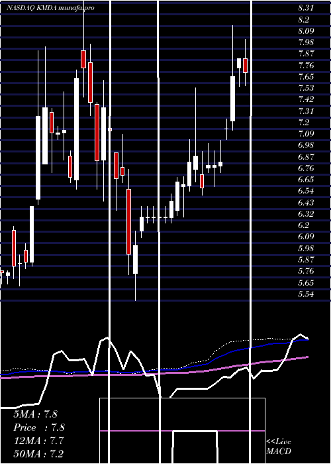The height and width of the screenshot is (464, 331).
Task: Click the 5.54 price axis label
Action: [x=306, y=294]
